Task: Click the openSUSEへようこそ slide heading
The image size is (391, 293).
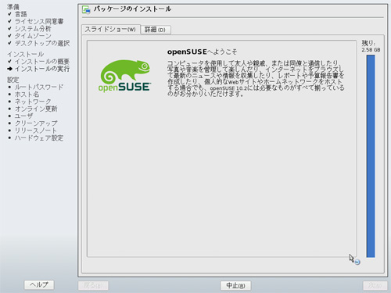Action: tap(202, 52)
